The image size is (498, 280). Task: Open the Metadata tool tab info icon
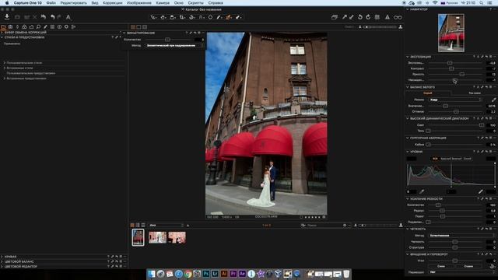[59, 27]
